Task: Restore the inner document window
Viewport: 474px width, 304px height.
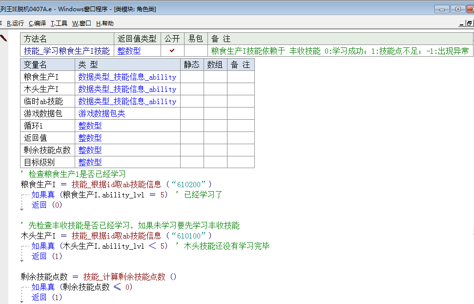Action: coord(470,23)
